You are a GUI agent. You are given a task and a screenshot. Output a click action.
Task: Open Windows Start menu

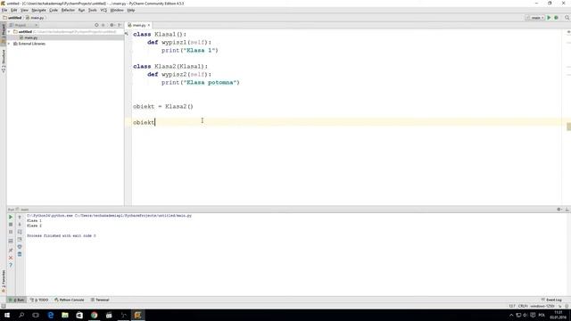pos(7,315)
